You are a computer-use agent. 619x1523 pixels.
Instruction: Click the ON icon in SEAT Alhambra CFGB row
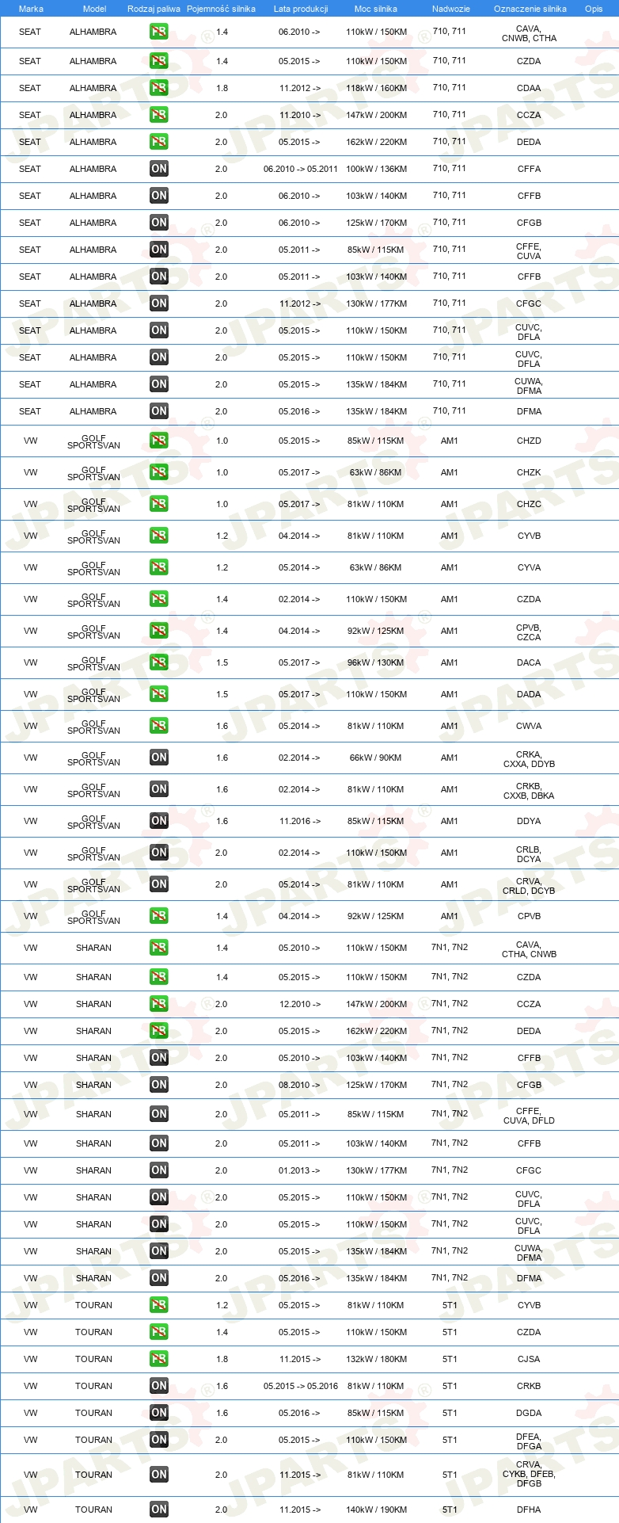[159, 223]
